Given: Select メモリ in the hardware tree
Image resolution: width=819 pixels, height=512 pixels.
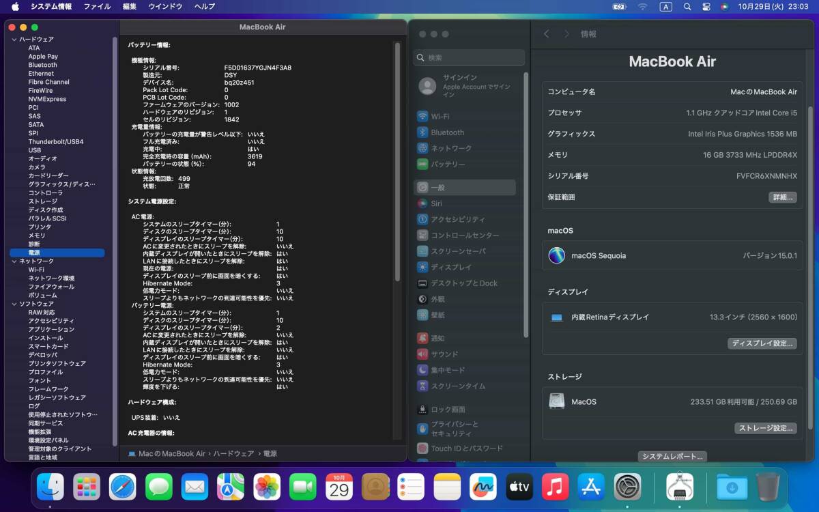Looking at the screenshot, I should pos(37,236).
